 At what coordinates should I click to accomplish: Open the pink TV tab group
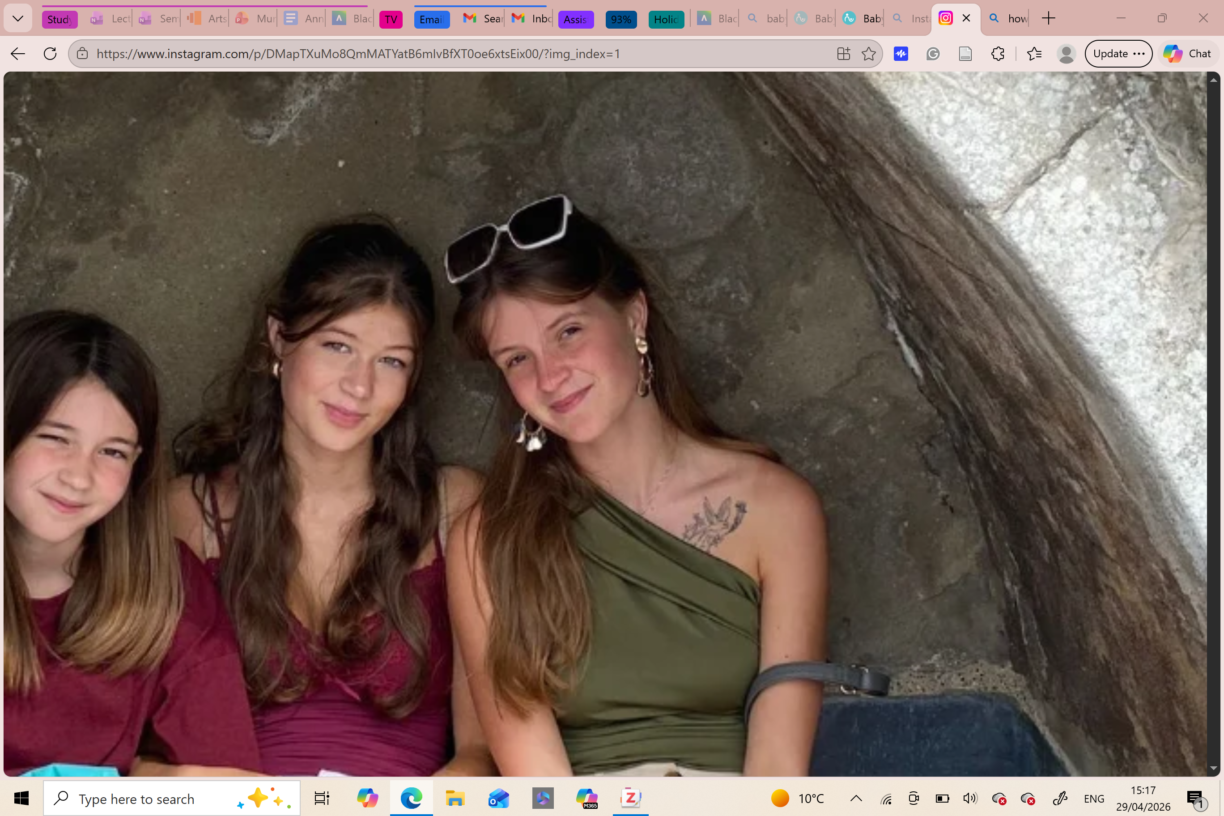coord(391,19)
